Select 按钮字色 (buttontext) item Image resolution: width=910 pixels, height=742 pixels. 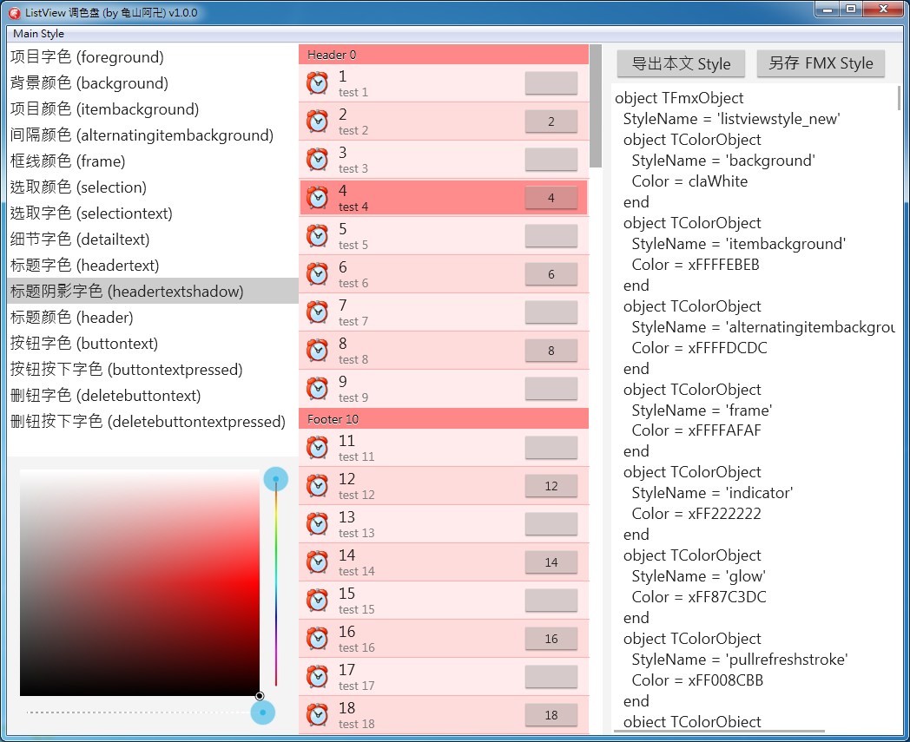[x=153, y=344]
